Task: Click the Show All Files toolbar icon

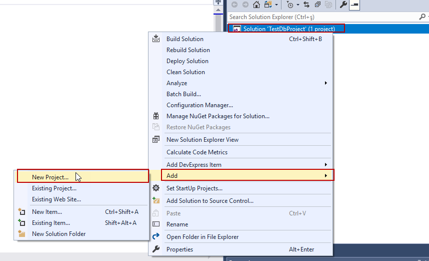Action: tap(328, 5)
